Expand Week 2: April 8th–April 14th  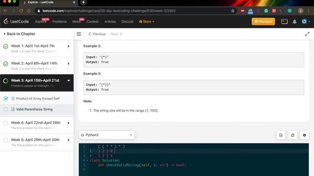[37, 66]
